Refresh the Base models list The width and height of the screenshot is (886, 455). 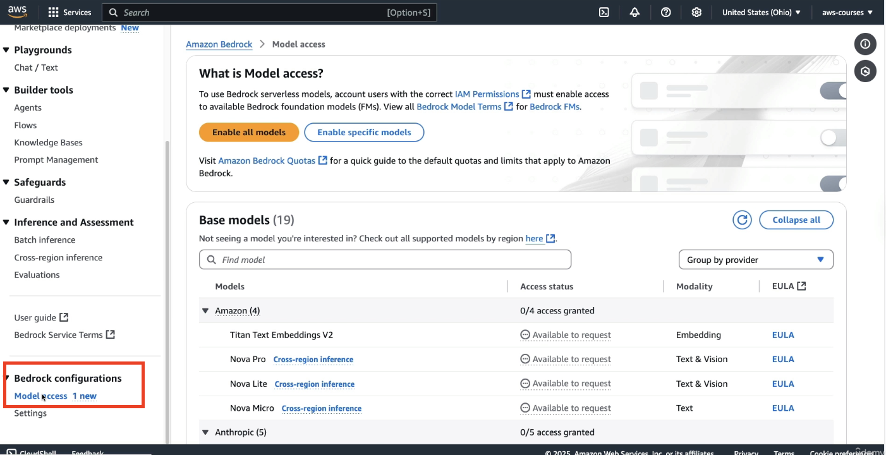coord(742,220)
